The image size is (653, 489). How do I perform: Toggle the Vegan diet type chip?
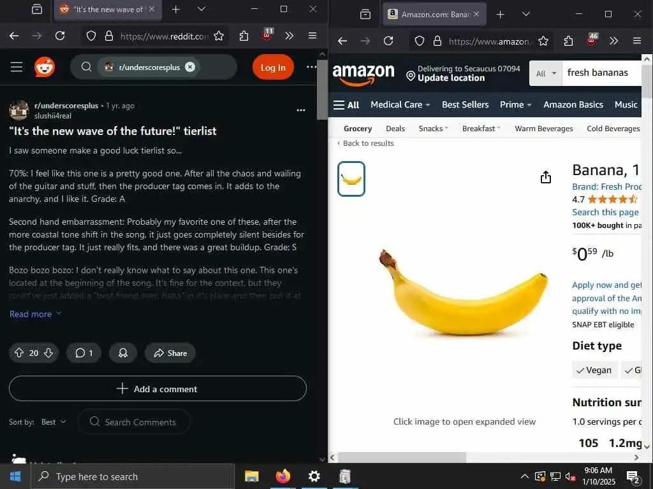click(594, 370)
